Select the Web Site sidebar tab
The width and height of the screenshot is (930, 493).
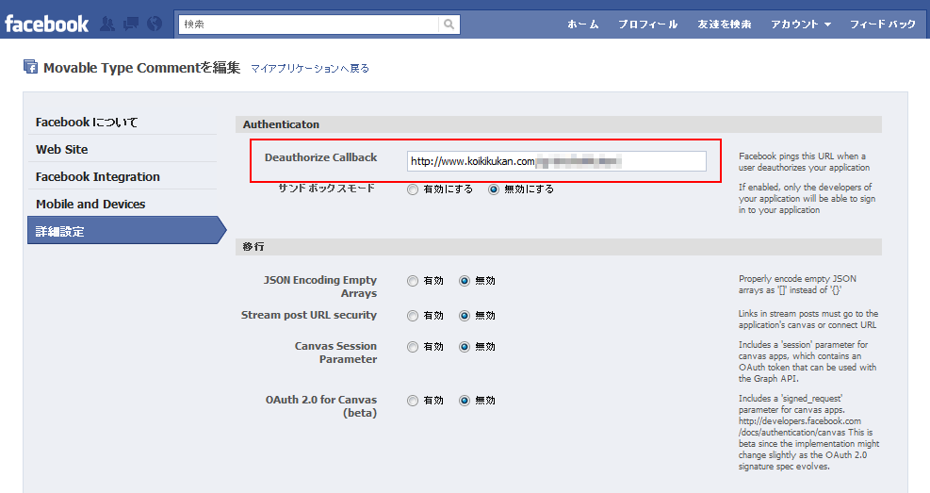tap(122, 150)
